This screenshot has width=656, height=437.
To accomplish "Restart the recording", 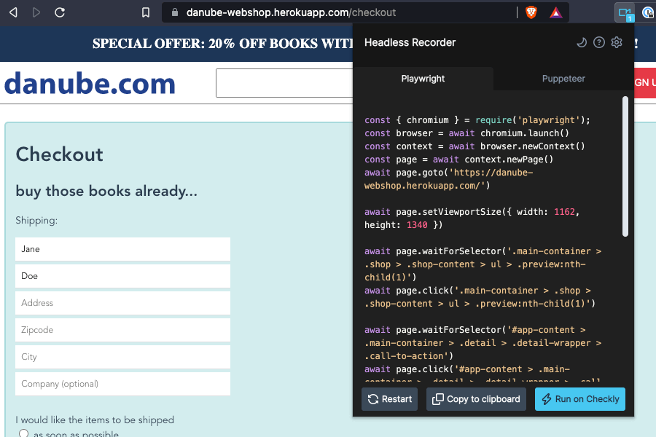I will (389, 399).
